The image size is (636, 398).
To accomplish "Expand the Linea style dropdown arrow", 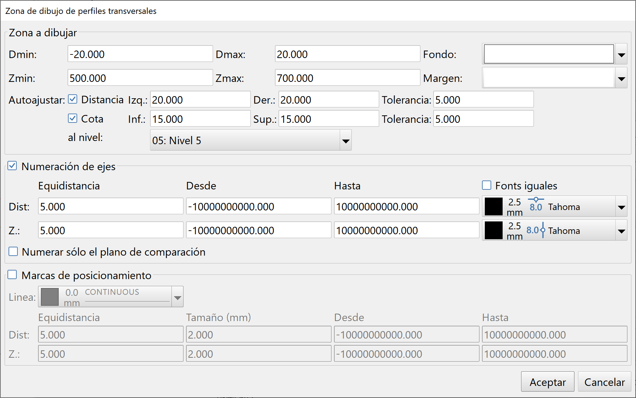I will (x=177, y=297).
